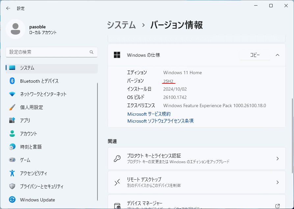
Task: Click the pasoble user avatar
Action: (x=15, y=29)
